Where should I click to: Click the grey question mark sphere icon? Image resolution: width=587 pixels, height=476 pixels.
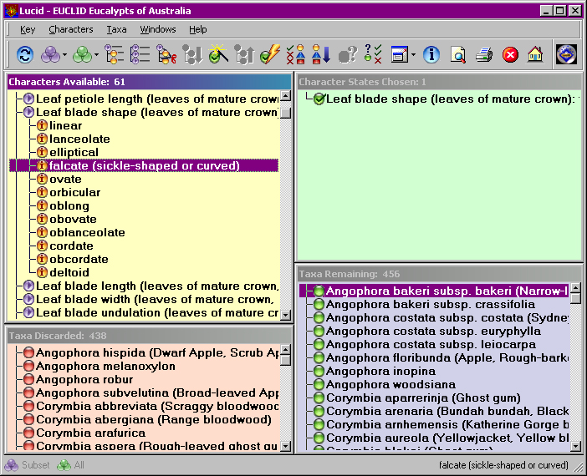click(348, 55)
